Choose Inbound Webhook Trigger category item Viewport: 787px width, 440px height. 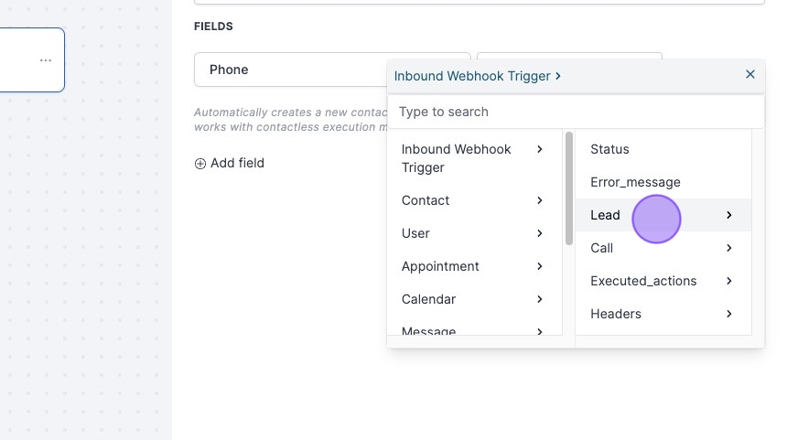[x=457, y=158]
